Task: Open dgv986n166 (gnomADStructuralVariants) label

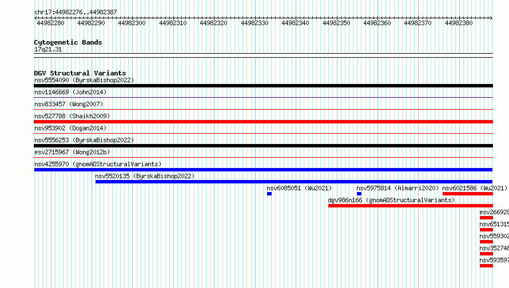Action: pos(391,200)
